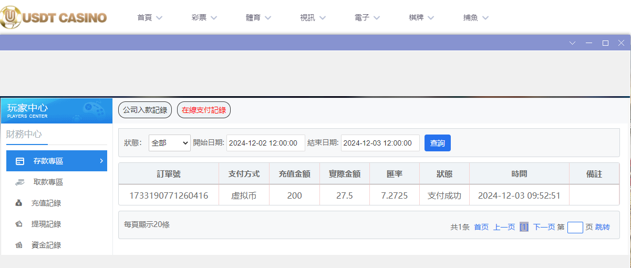Expand the 彩票 navigation menu
The image size is (631, 268).
(x=204, y=17)
